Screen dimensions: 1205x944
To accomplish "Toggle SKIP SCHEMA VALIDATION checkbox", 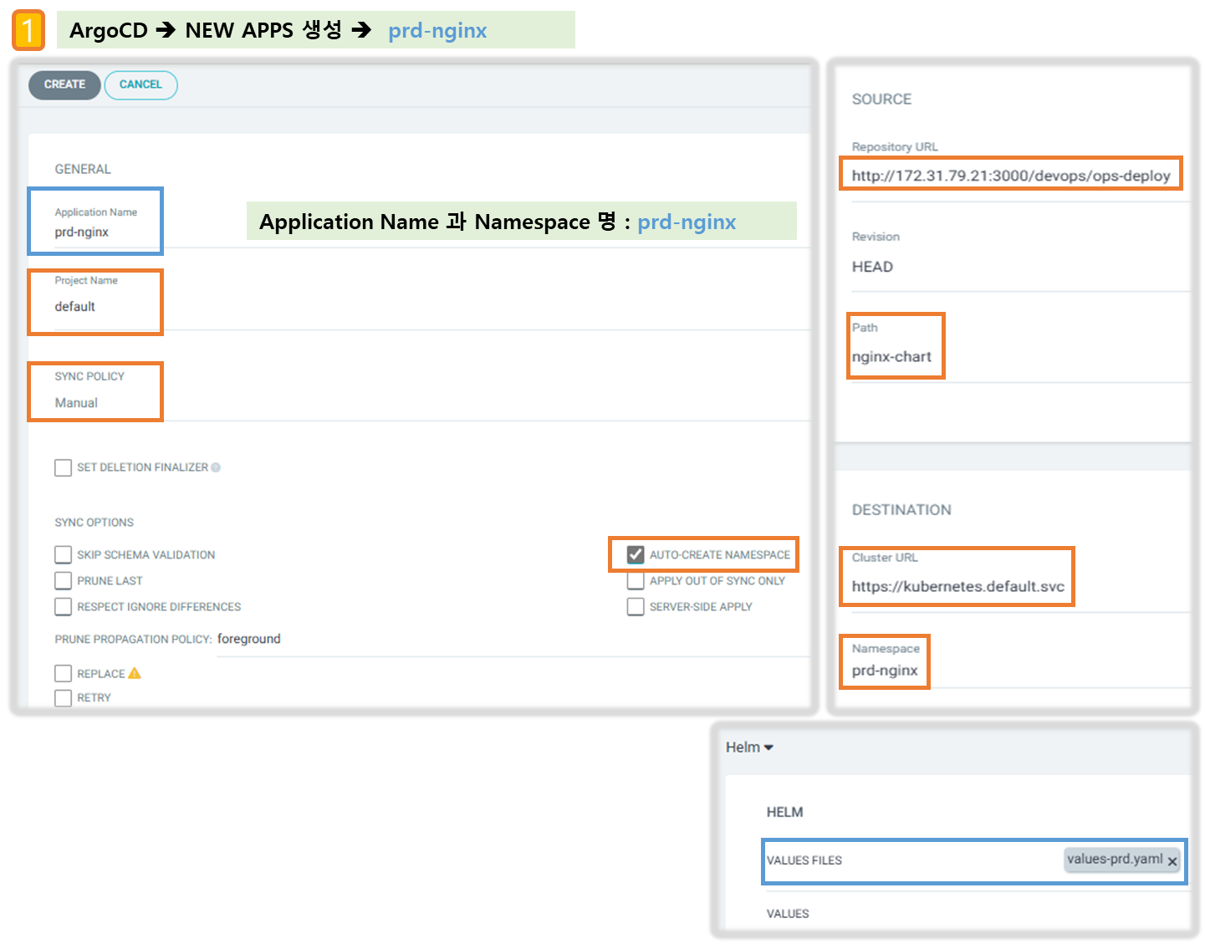I will [63, 554].
